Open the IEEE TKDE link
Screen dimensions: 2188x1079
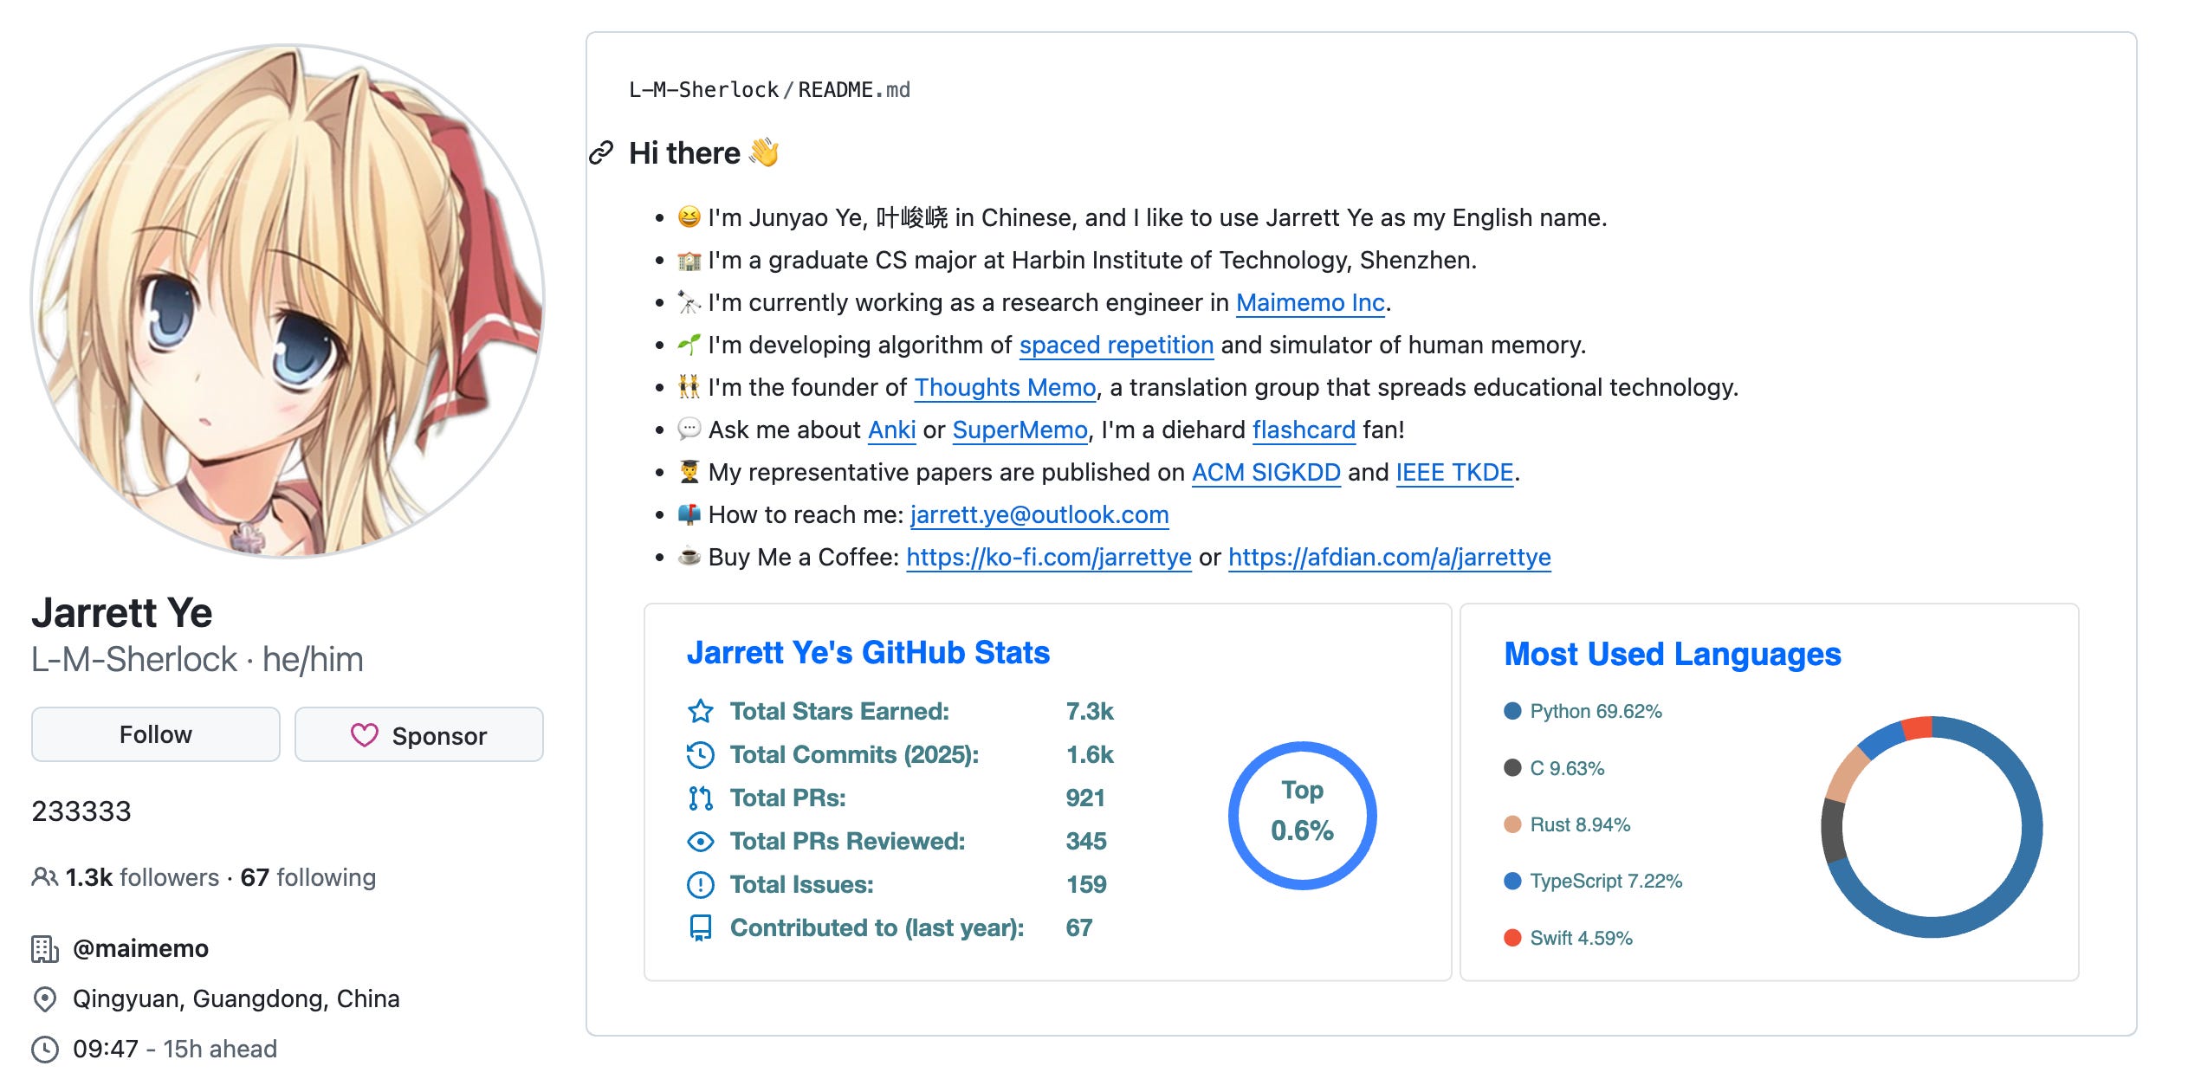click(x=1454, y=472)
